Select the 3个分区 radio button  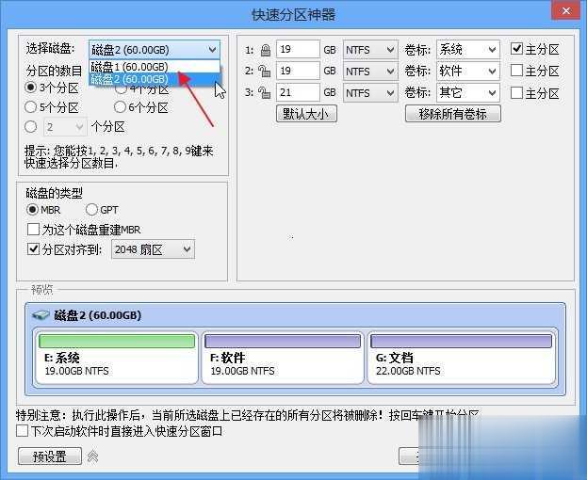(x=30, y=88)
